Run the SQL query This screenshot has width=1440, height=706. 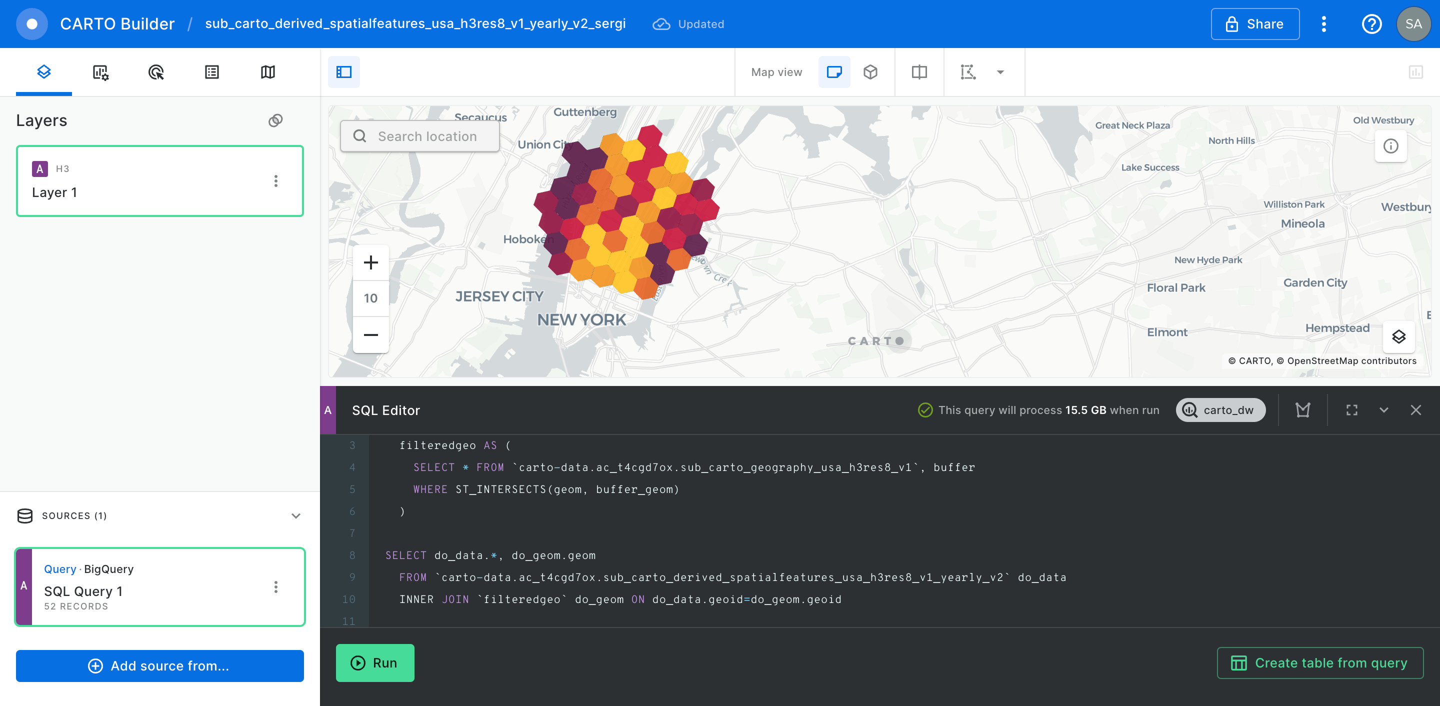click(x=374, y=663)
